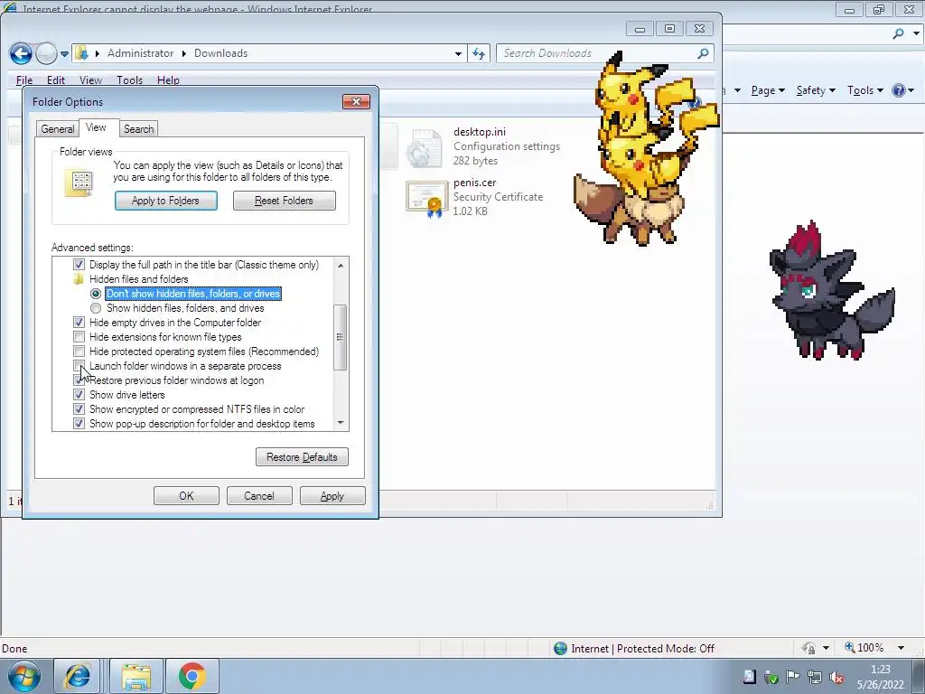Open the Safety dropdown in Internet Explorer
Screen dimensions: 925x694
[x=816, y=90]
